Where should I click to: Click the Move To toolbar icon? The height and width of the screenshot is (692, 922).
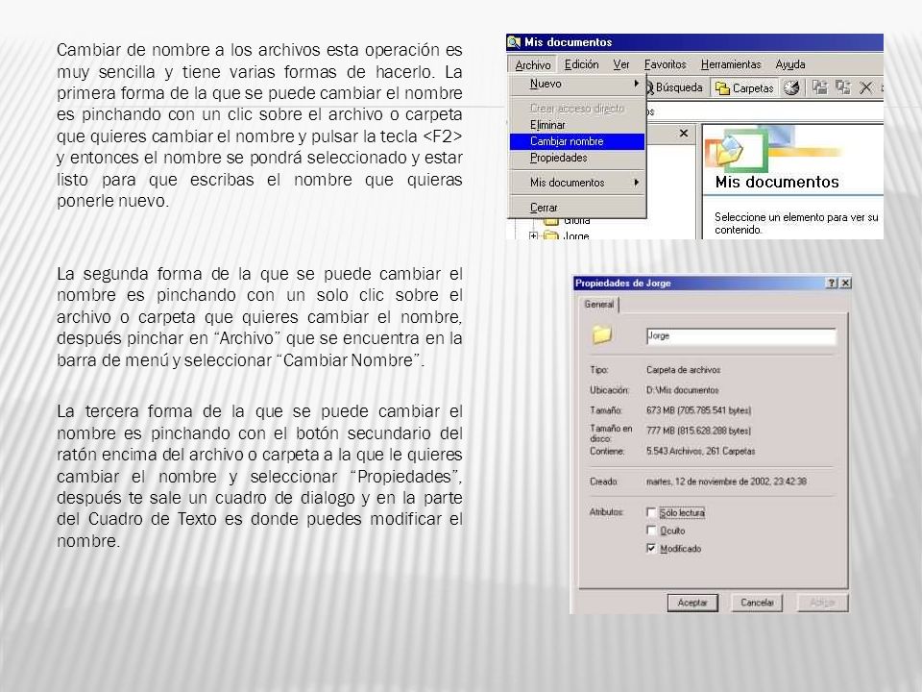(x=819, y=87)
